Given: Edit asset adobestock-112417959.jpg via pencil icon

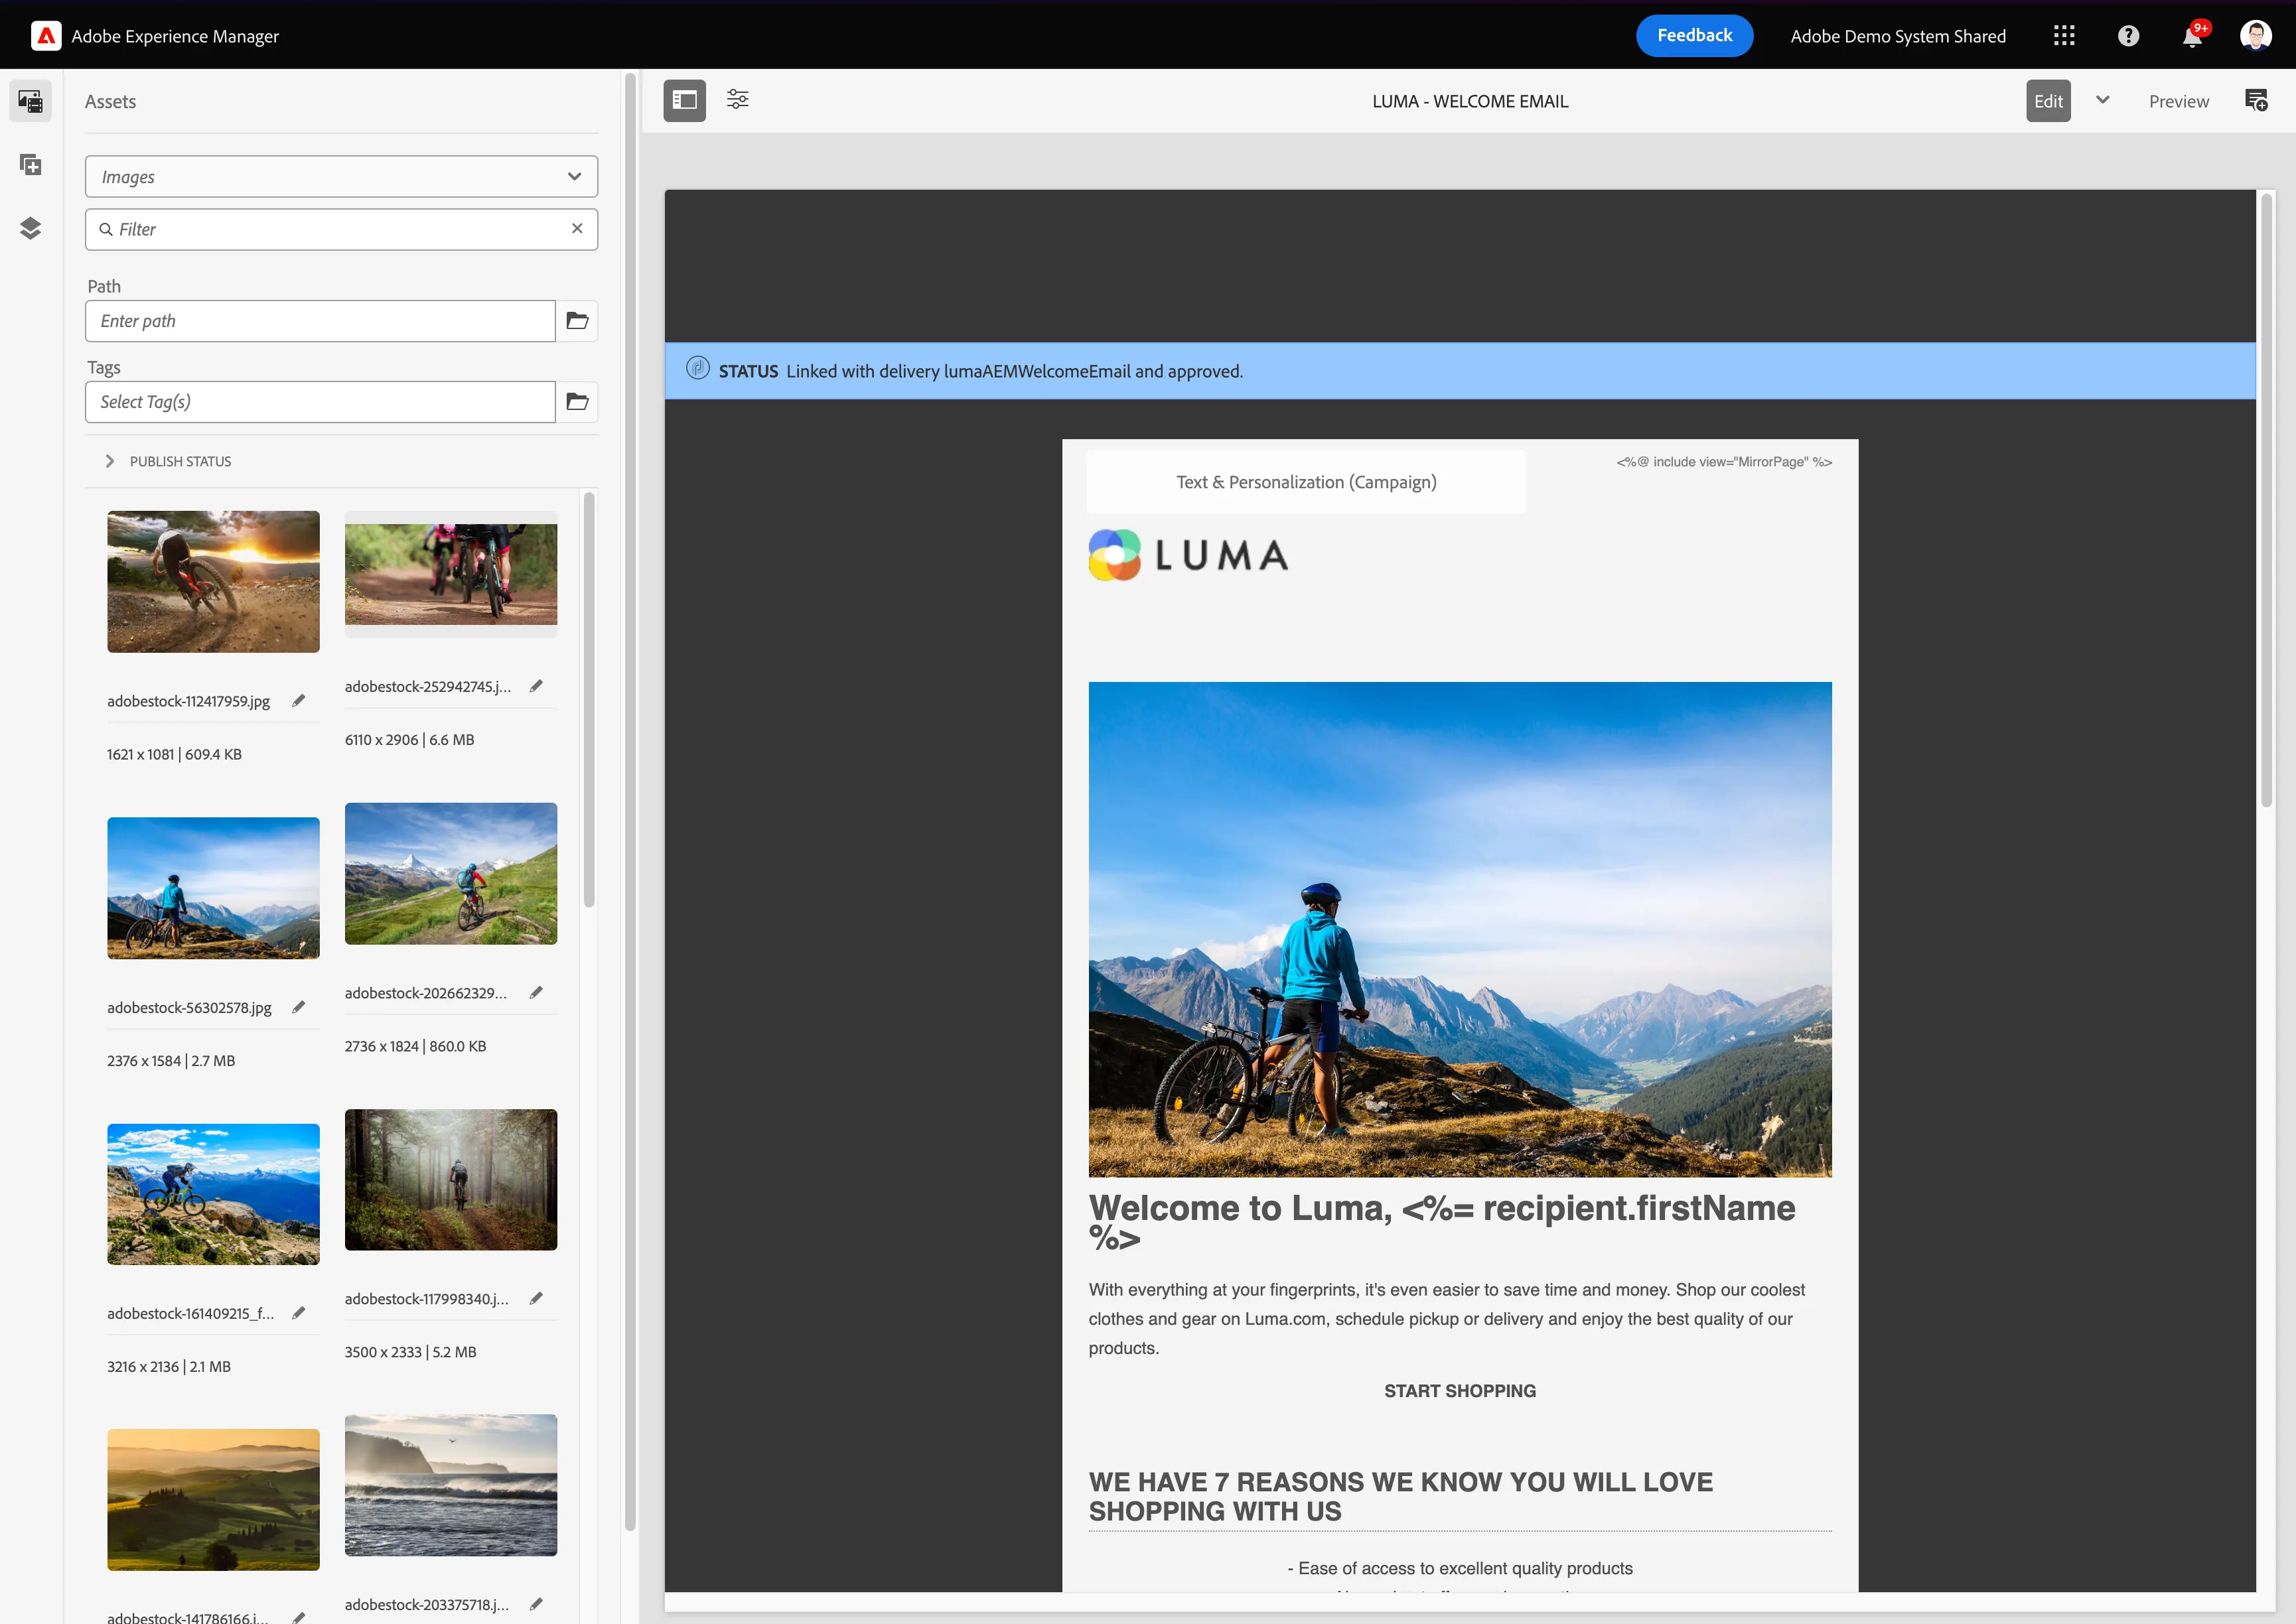Looking at the screenshot, I should point(298,701).
